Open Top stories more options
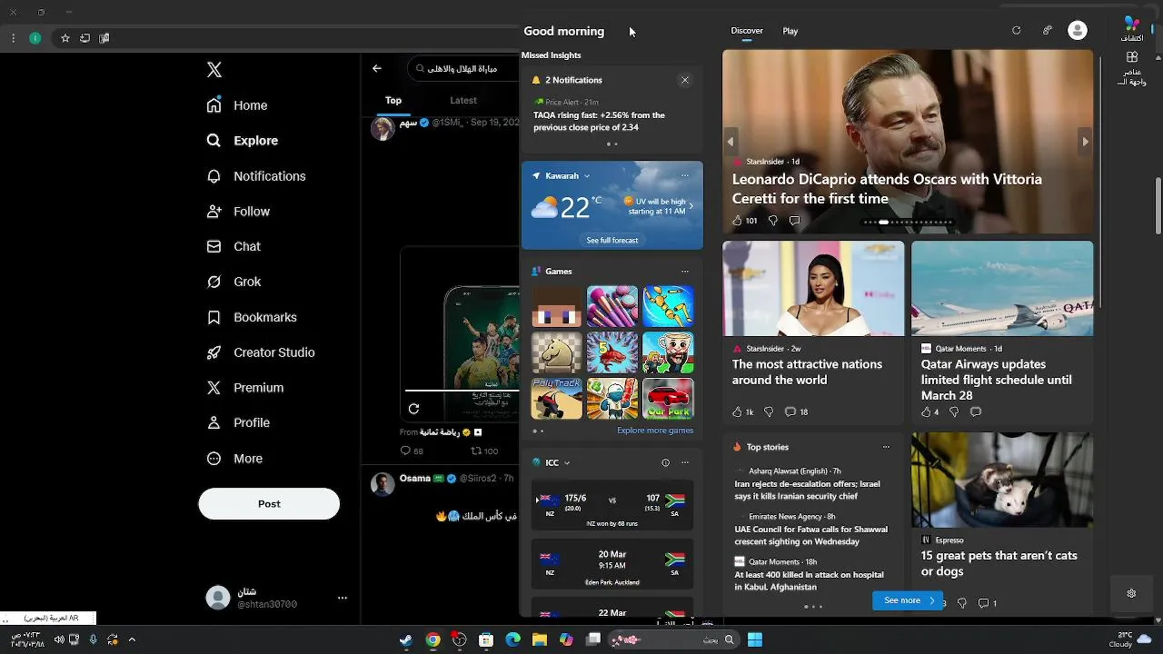Image resolution: width=1163 pixels, height=654 pixels. point(887,447)
